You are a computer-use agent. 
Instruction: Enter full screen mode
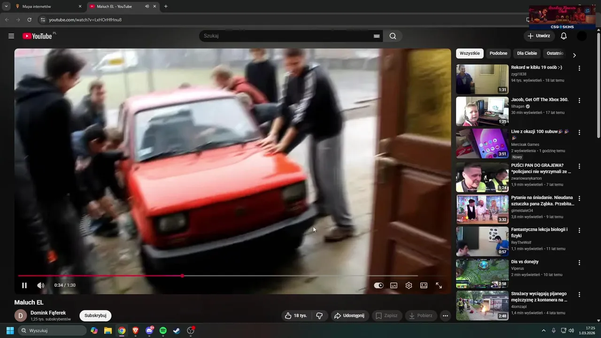tap(439, 285)
